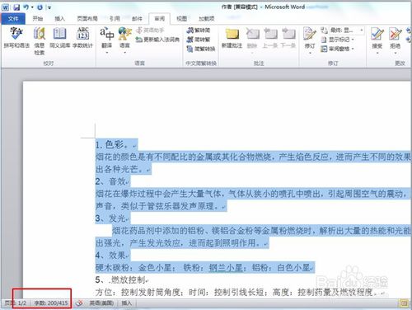Click the Undo arrow icon
Image resolution: width=412 pixels, height=310 pixels.
click(x=26, y=7)
